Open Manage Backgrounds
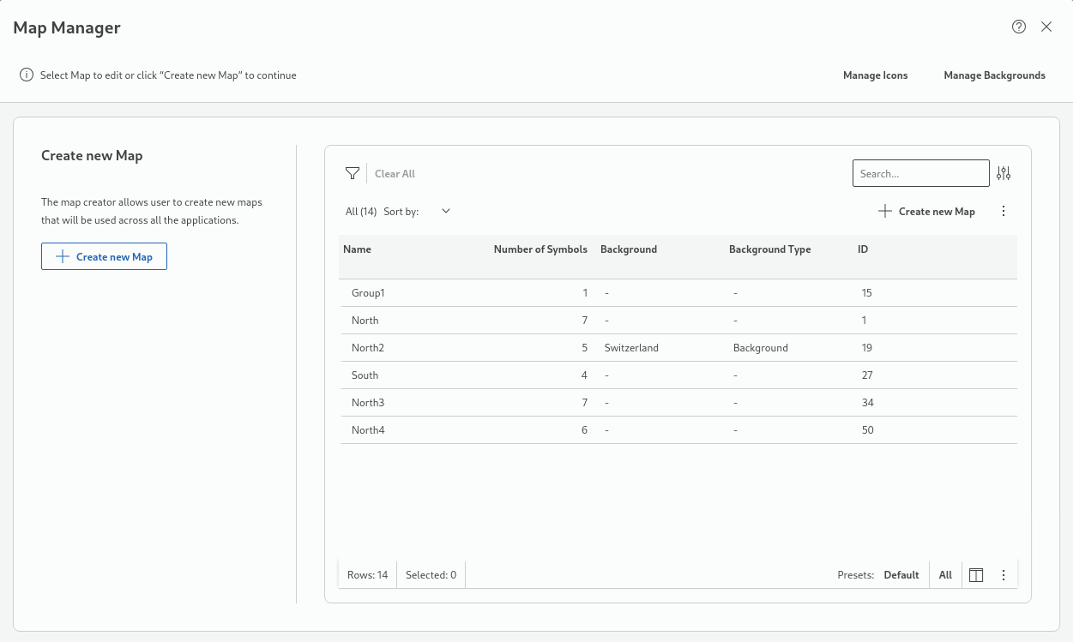This screenshot has width=1073, height=642. pos(994,75)
